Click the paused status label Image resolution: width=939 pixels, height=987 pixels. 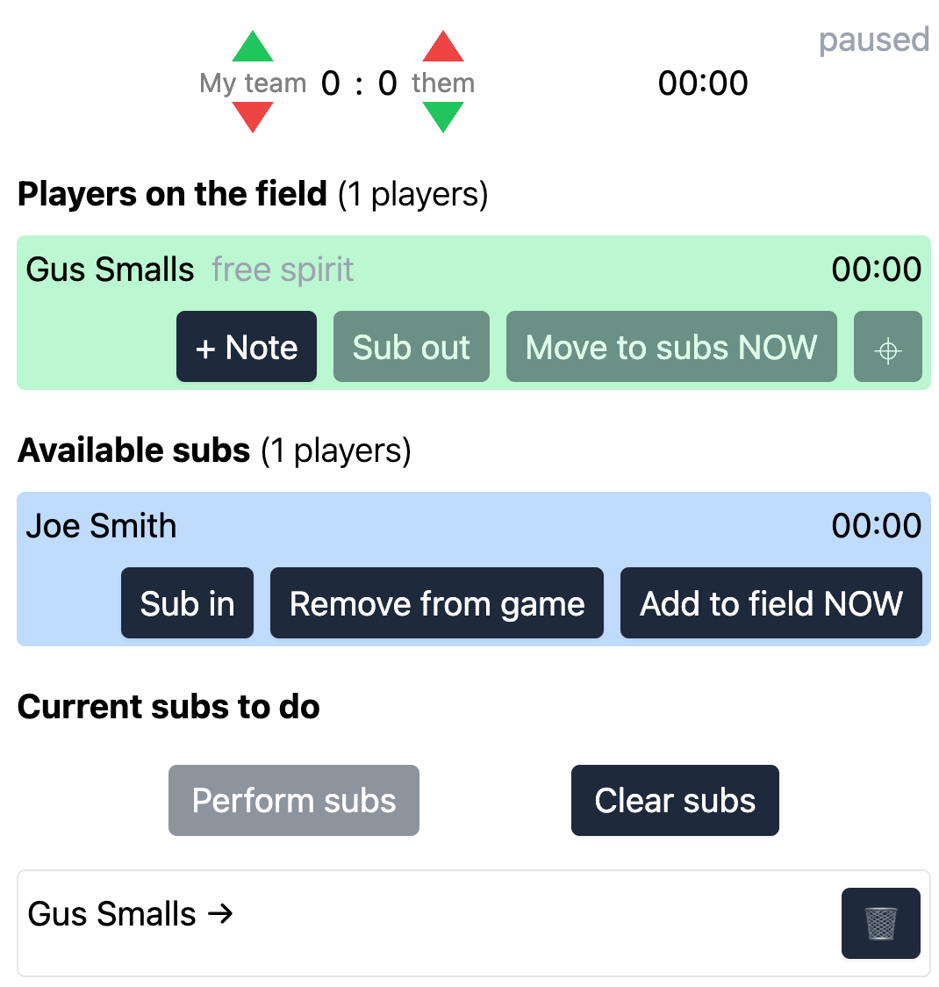(873, 39)
